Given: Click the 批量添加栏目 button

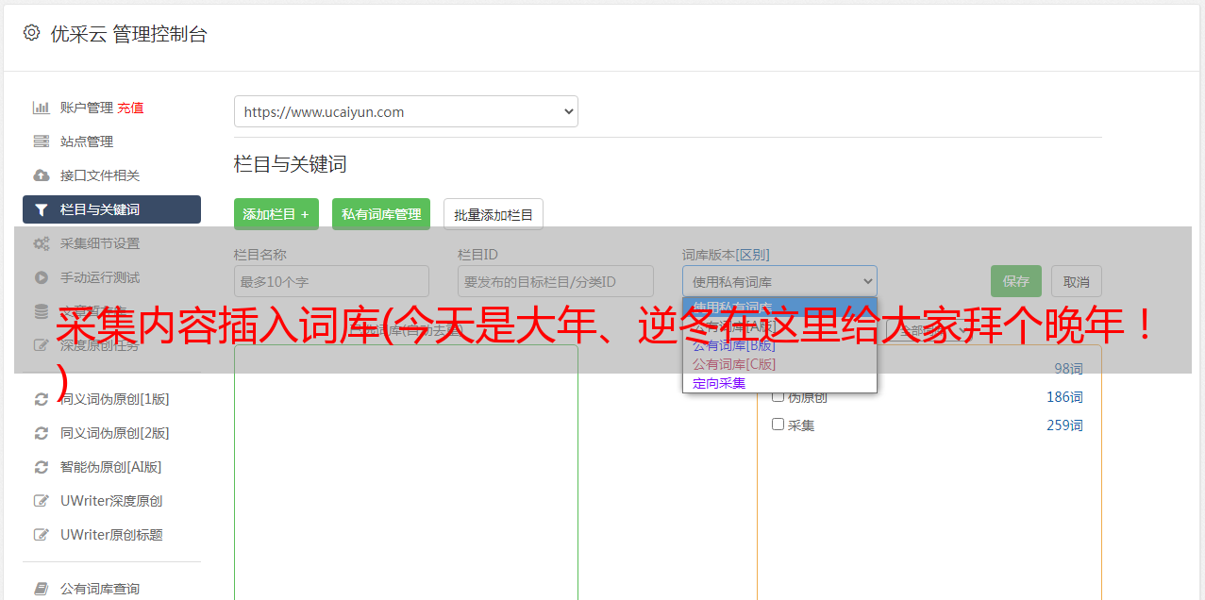Looking at the screenshot, I should point(494,214).
